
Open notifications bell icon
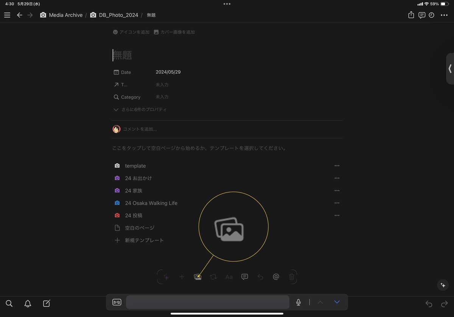(x=28, y=303)
